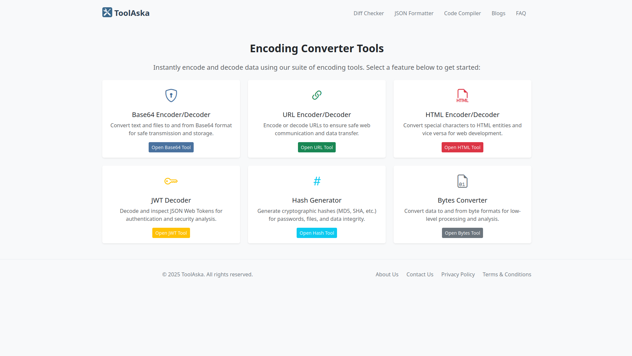This screenshot has width=632, height=356.
Task: Click the Base64 shield lock icon
Action: (171, 96)
